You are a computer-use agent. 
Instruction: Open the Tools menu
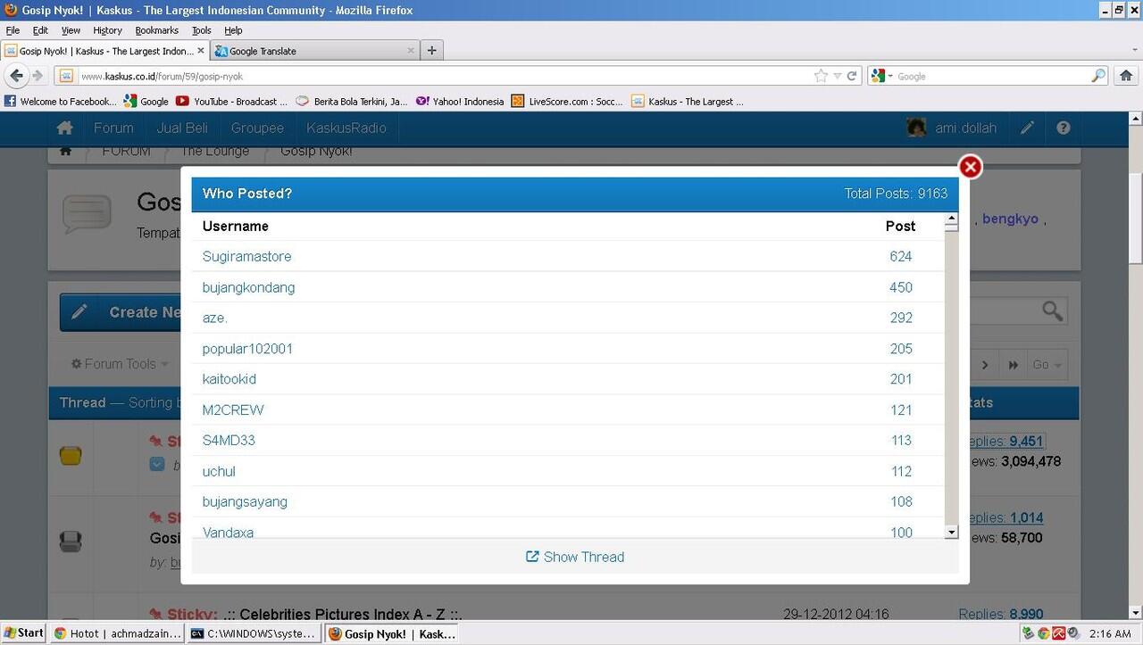pyautogui.click(x=202, y=30)
